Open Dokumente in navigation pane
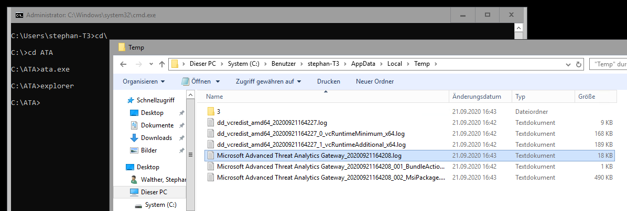The height and width of the screenshot is (211, 627). 157,125
